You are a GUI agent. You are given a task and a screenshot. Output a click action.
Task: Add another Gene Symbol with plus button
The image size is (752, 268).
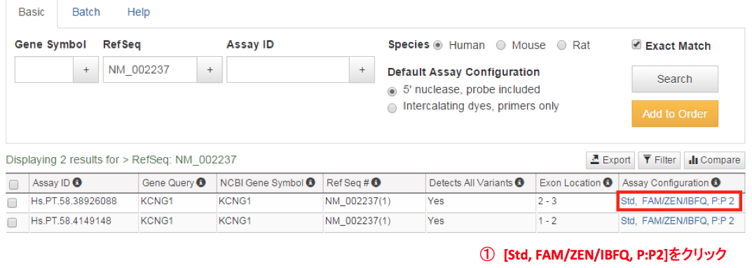pos(86,69)
